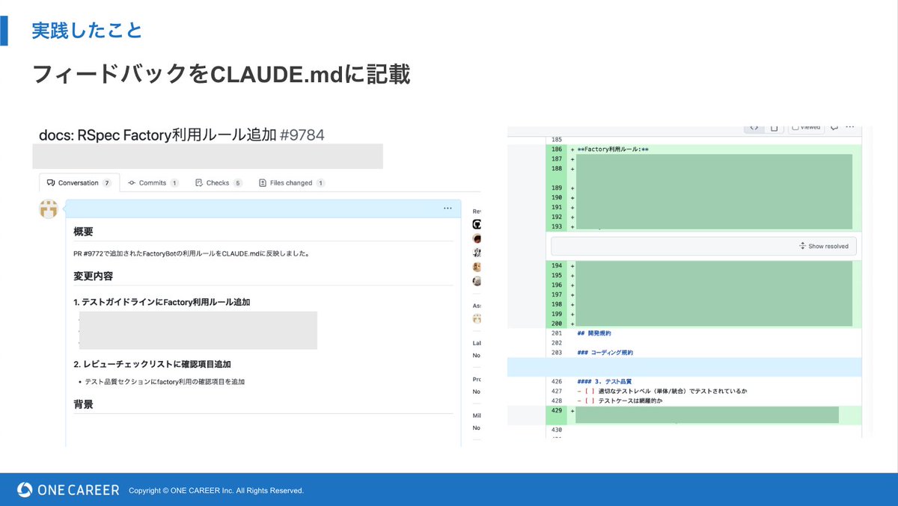Viewport: 898px width, 506px height.
Task: Click the 変更内容 heading
Action: tap(93, 276)
